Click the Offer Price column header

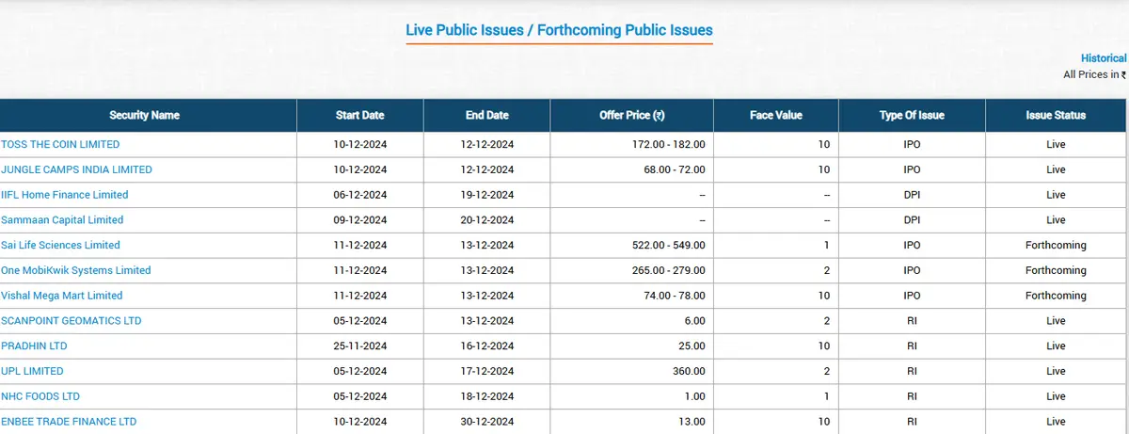(x=632, y=115)
